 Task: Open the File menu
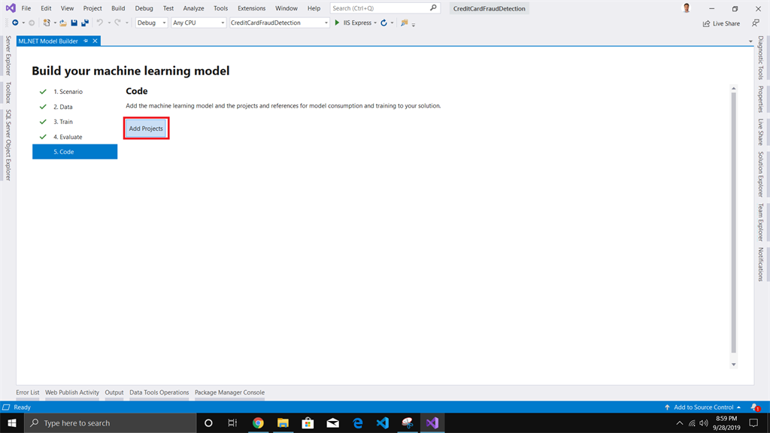pos(26,8)
